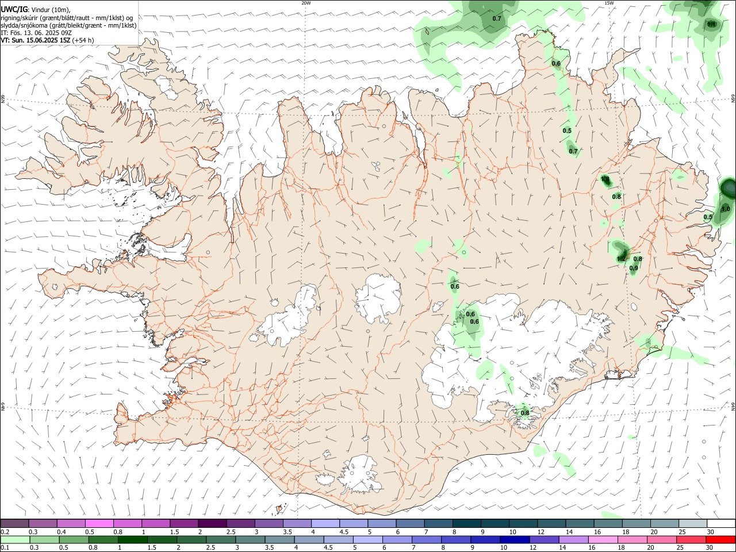Click the 1.2 precipitation value on the map
The image size is (736, 552).
pyautogui.click(x=621, y=259)
